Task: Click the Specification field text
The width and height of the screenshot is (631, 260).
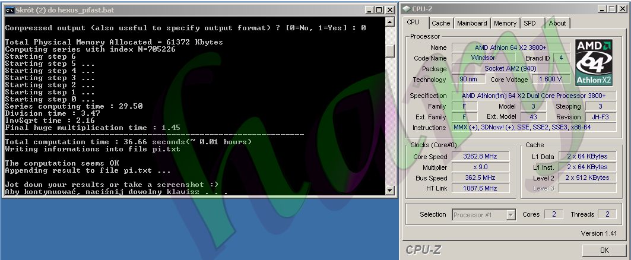Action: 534,96
